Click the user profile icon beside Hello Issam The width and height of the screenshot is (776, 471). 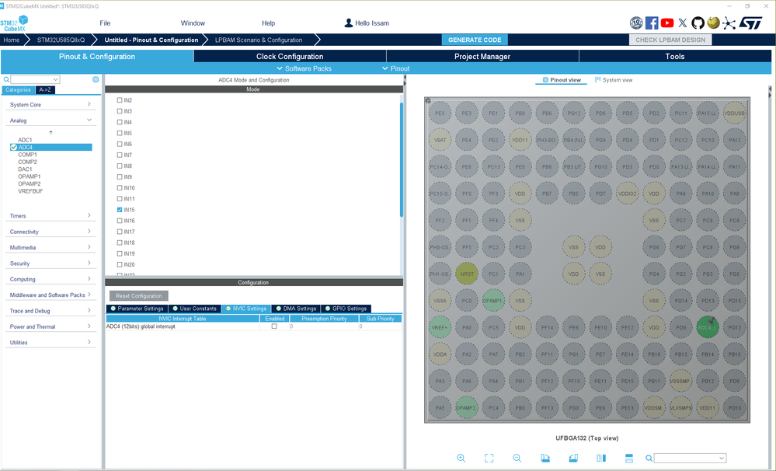click(349, 23)
